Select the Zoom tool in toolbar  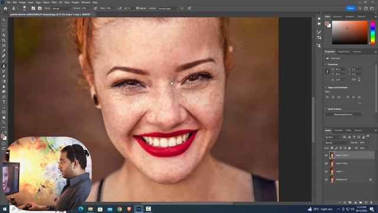pos(4,122)
